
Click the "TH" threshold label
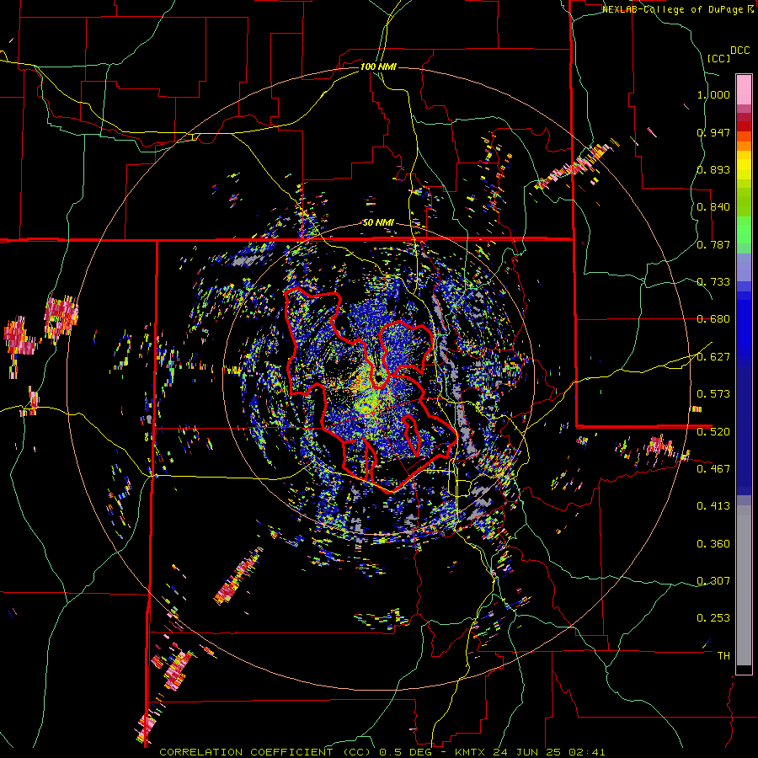[723, 656]
